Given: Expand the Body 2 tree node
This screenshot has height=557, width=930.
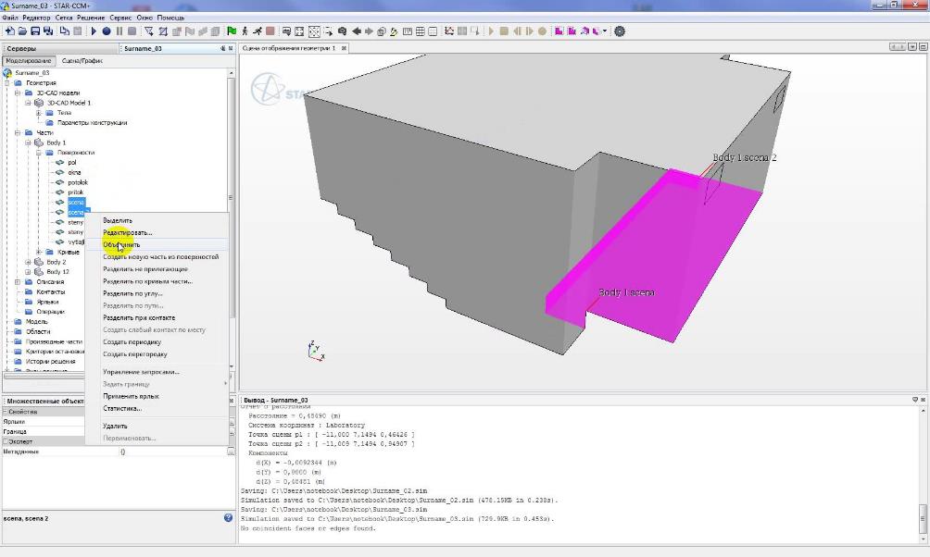Looking at the screenshot, I should click(x=29, y=262).
